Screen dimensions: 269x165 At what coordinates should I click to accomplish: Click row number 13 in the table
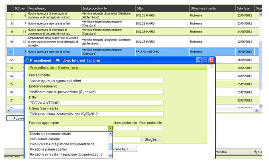11,68
